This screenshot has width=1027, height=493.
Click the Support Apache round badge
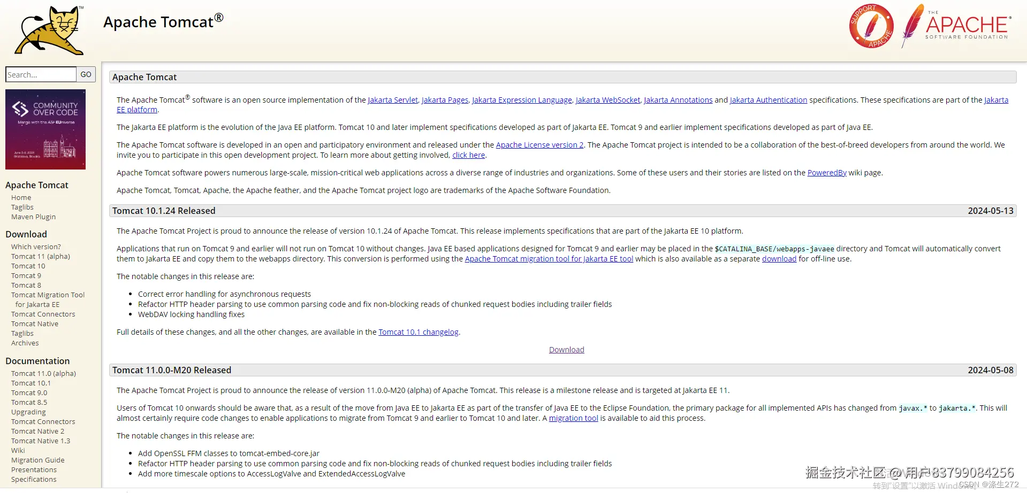click(x=871, y=26)
